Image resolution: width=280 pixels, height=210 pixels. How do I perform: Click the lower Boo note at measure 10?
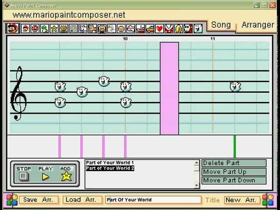point(126,102)
